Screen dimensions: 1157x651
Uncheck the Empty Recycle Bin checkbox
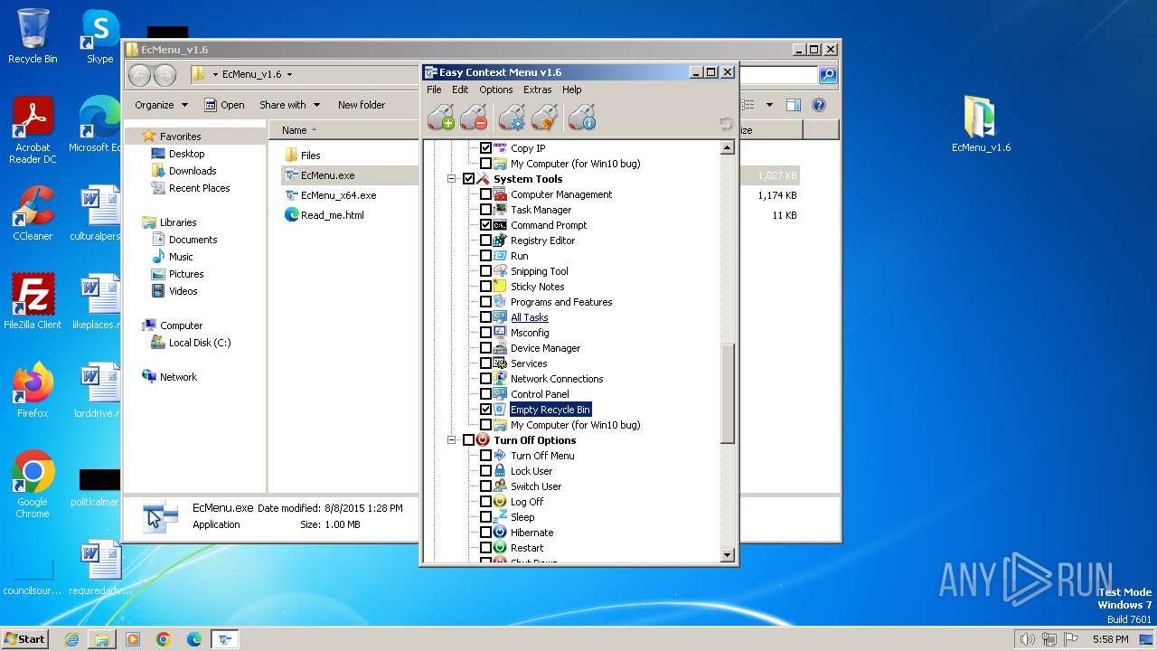485,410
